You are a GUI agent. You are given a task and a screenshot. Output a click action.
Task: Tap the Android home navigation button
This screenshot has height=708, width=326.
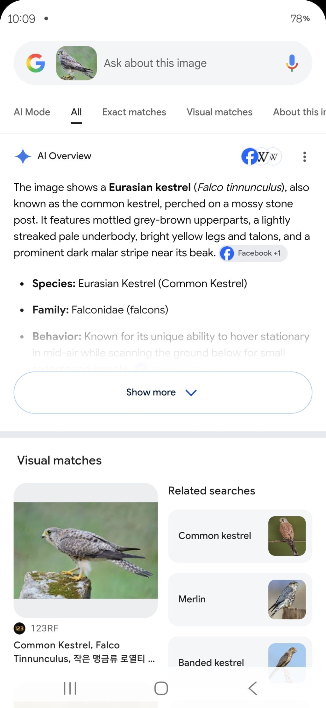(161, 688)
